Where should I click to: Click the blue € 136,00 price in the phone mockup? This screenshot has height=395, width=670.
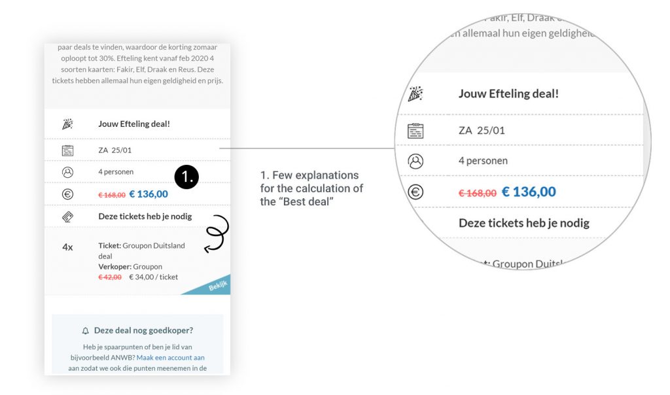click(x=149, y=194)
